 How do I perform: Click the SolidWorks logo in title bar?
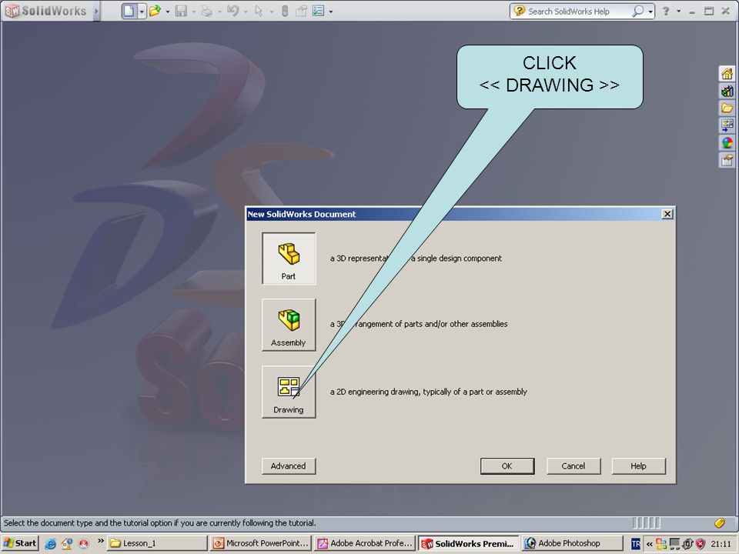tap(46, 11)
